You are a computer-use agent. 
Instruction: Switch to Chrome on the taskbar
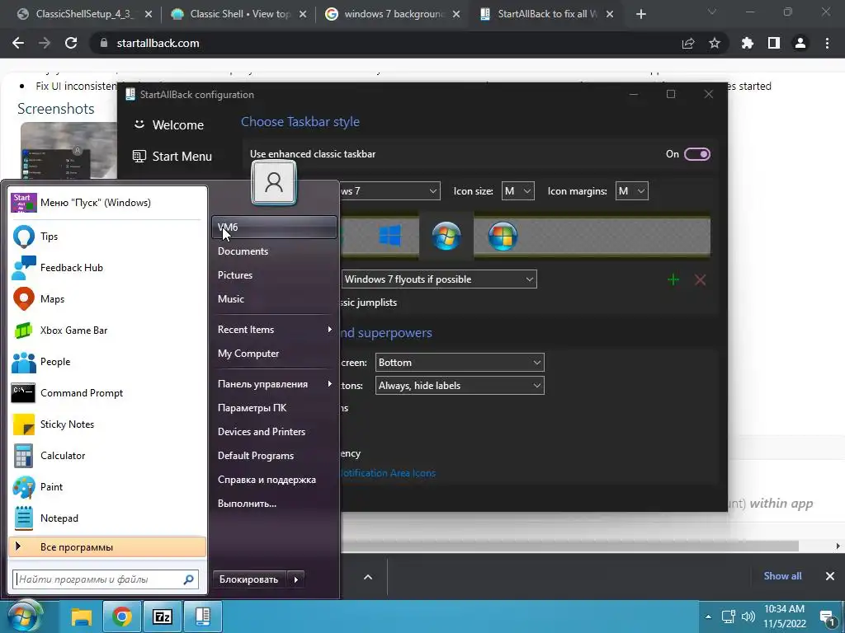click(122, 617)
